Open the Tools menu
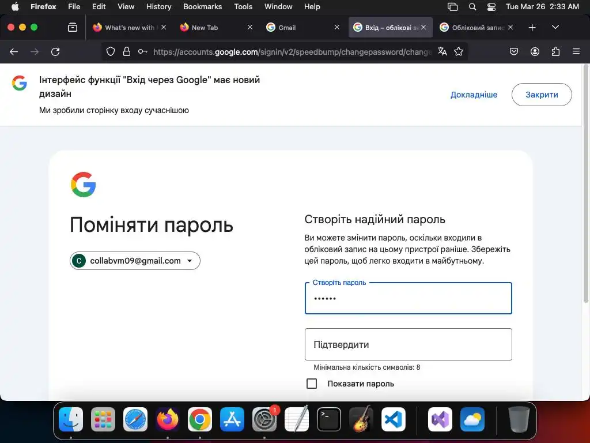 click(243, 6)
